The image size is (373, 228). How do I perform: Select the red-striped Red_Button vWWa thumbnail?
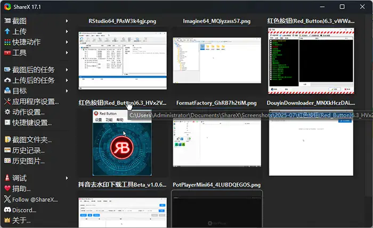[311, 61]
